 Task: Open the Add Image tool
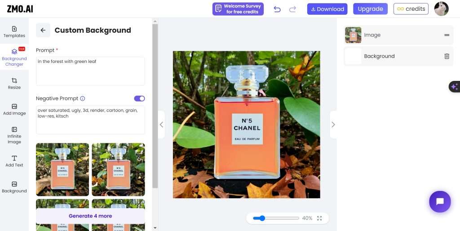14,109
